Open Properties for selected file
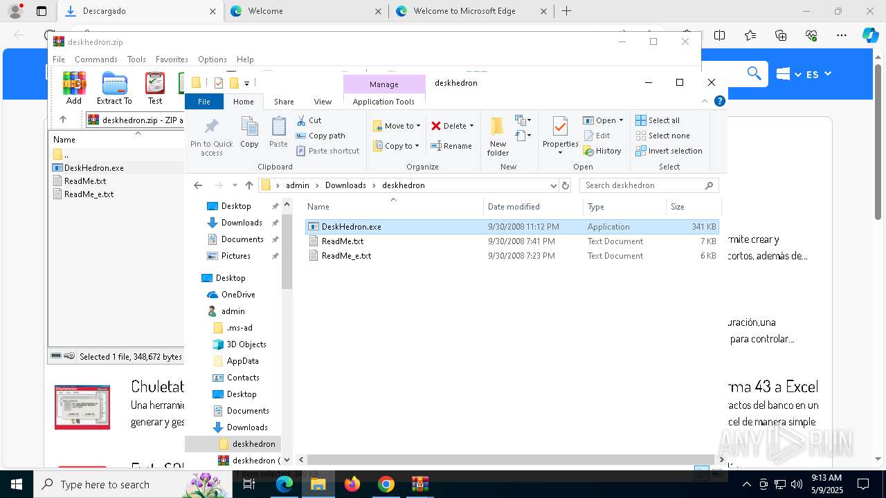886x498 pixels. coord(560,136)
